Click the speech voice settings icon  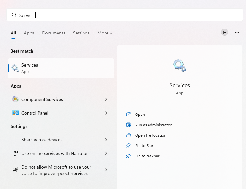point(15,170)
